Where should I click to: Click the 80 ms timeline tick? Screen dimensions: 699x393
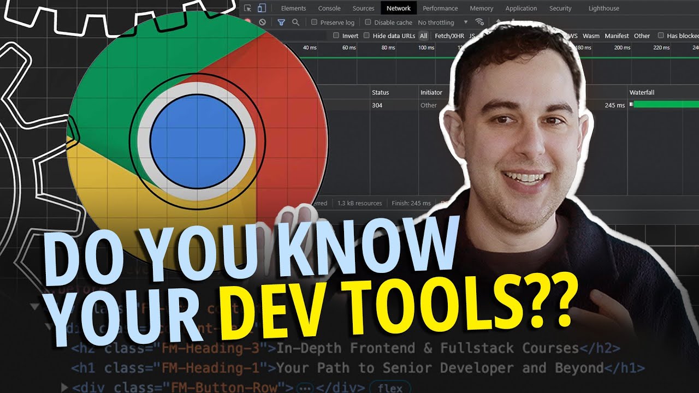[388, 47]
